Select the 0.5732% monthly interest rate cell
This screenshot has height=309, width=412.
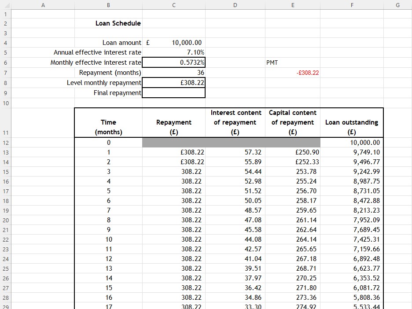point(174,62)
